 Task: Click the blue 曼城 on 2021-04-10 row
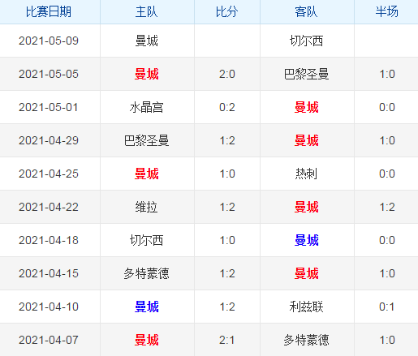[x=147, y=307]
